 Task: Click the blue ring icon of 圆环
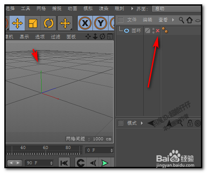(x=126, y=31)
